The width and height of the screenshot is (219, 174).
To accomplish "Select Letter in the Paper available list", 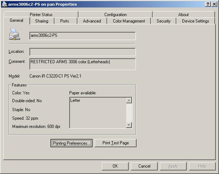I will [x=75, y=100].
